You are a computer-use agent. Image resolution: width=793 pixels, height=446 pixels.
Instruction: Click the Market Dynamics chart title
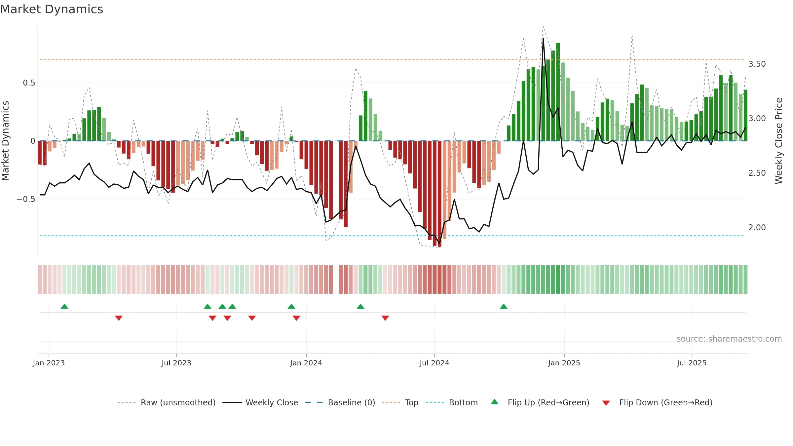click(x=52, y=9)
